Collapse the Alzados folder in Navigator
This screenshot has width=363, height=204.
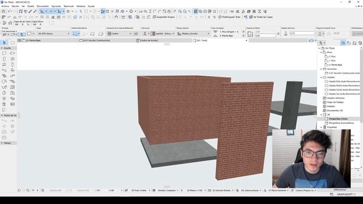click(x=321, y=78)
